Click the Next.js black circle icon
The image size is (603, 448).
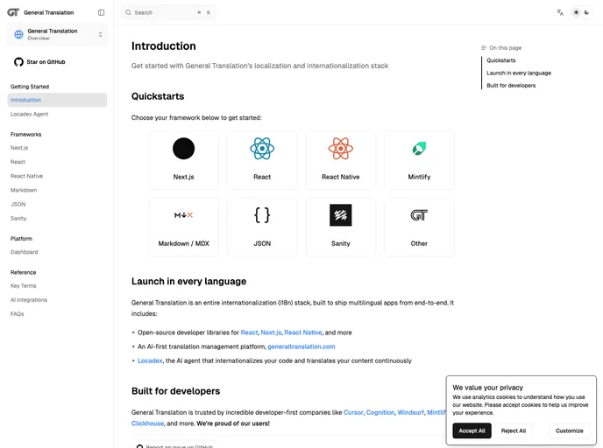pyautogui.click(x=183, y=148)
